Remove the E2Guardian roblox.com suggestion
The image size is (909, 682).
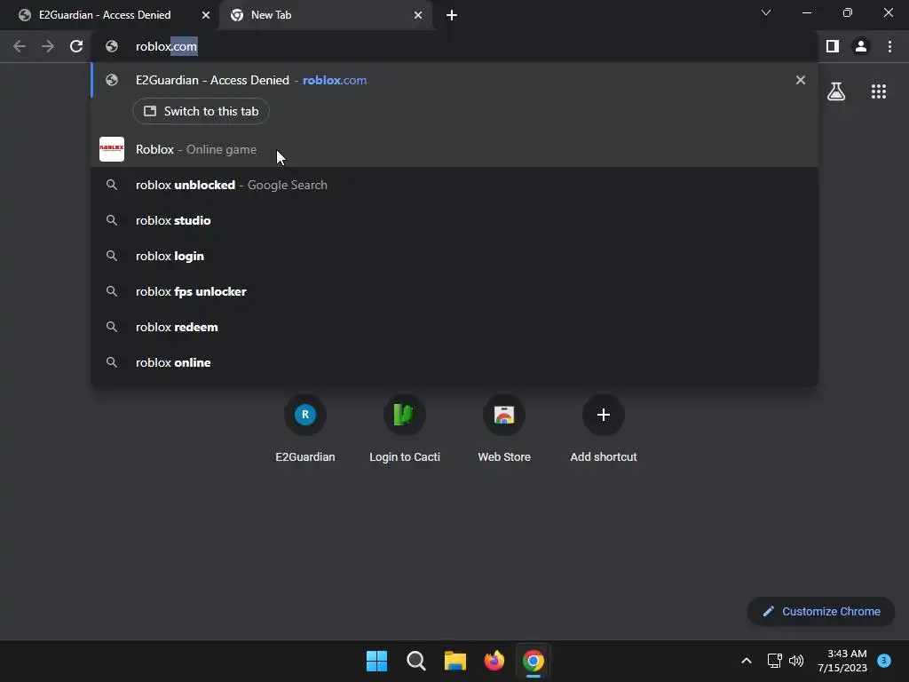coord(801,80)
